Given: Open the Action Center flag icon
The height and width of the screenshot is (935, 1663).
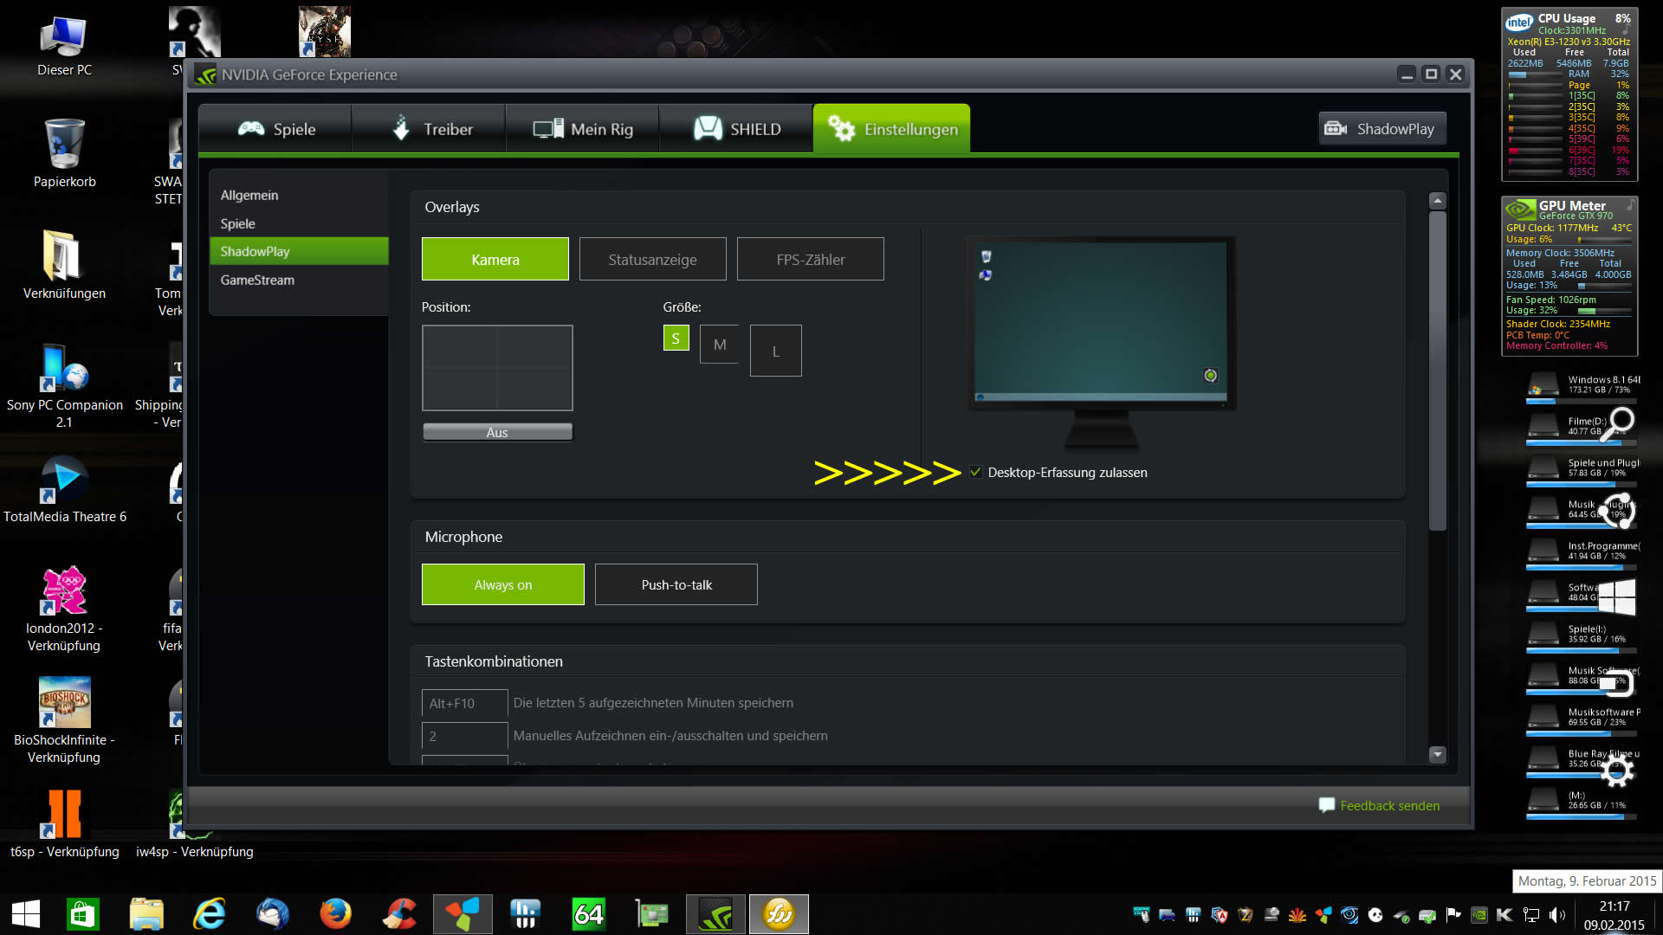Looking at the screenshot, I should (1453, 915).
